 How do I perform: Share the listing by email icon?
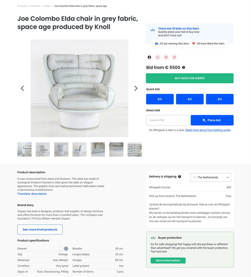[x=166, y=57]
